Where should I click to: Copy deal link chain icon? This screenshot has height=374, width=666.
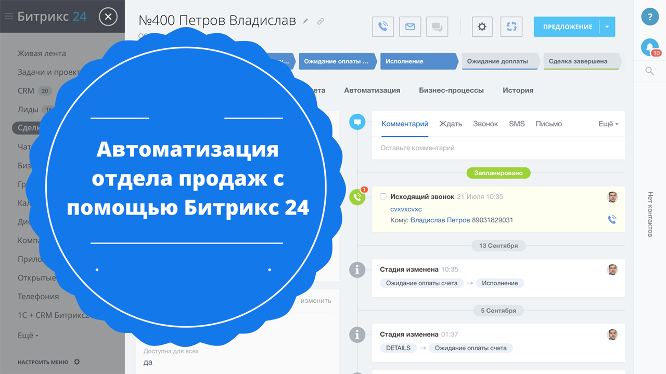point(321,21)
